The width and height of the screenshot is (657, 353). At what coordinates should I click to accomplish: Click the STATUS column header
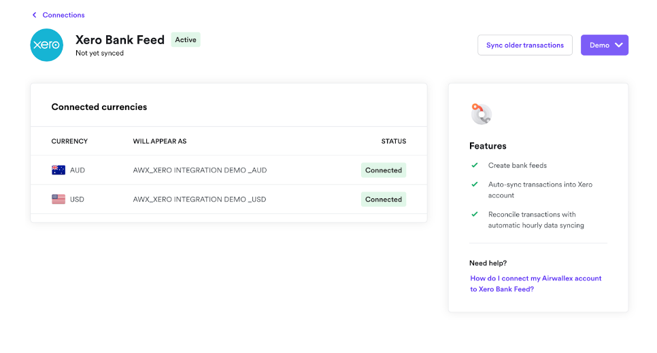[393, 141]
